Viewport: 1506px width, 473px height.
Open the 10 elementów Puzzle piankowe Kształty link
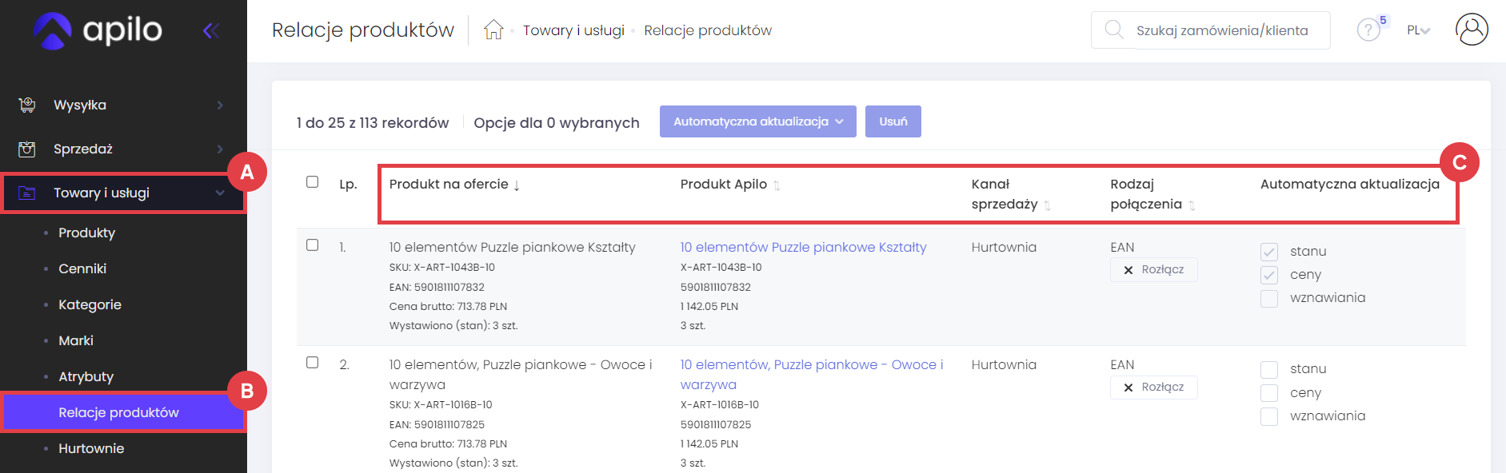pyautogui.click(x=803, y=248)
